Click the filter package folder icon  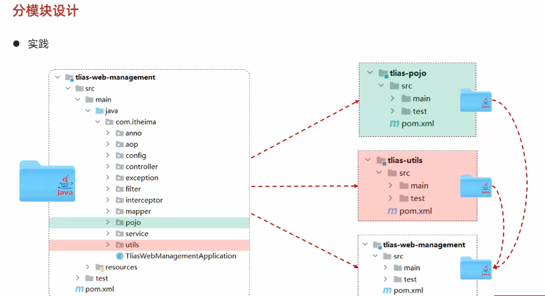coord(120,189)
